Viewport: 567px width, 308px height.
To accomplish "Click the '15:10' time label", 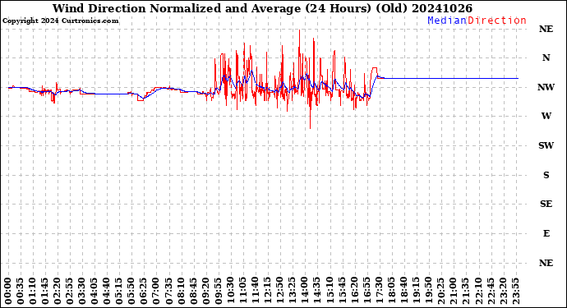I will (x=330, y=291).
